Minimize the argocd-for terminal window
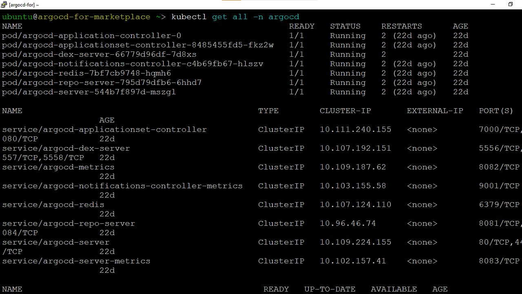The height and width of the screenshot is (294, 522). tap(493, 4)
